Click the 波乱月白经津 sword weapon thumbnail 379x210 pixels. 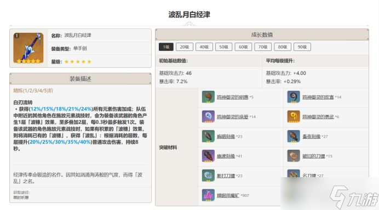click(x=28, y=48)
